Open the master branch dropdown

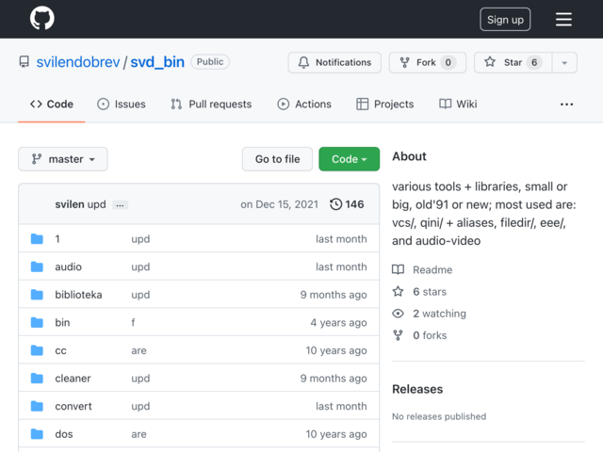click(x=63, y=159)
